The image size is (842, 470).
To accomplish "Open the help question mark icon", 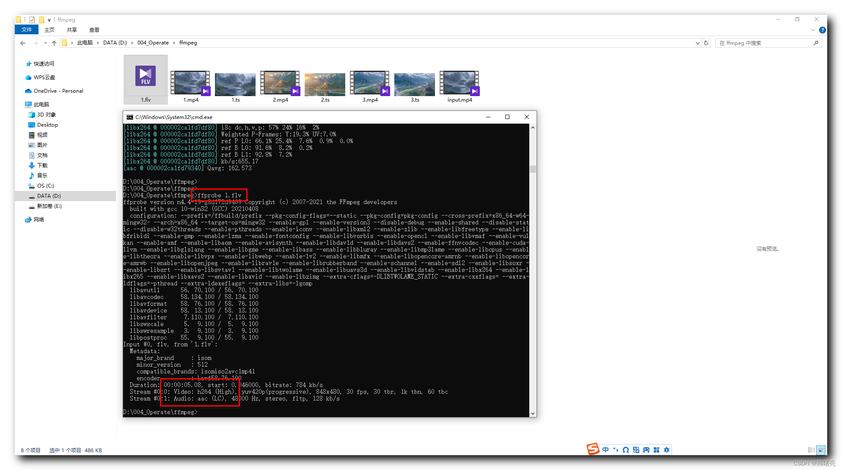I will coord(822,30).
